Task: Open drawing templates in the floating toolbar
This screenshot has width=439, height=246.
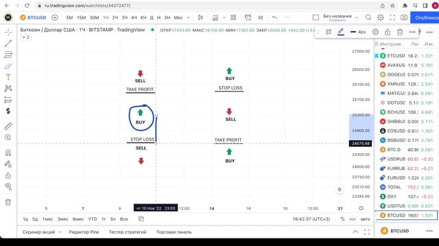Action: (x=329, y=32)
